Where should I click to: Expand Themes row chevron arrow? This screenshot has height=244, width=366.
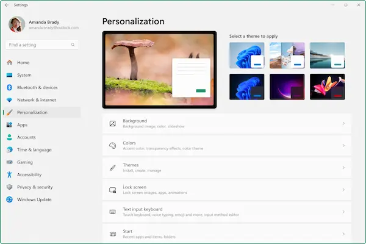(x=343, y=168)
